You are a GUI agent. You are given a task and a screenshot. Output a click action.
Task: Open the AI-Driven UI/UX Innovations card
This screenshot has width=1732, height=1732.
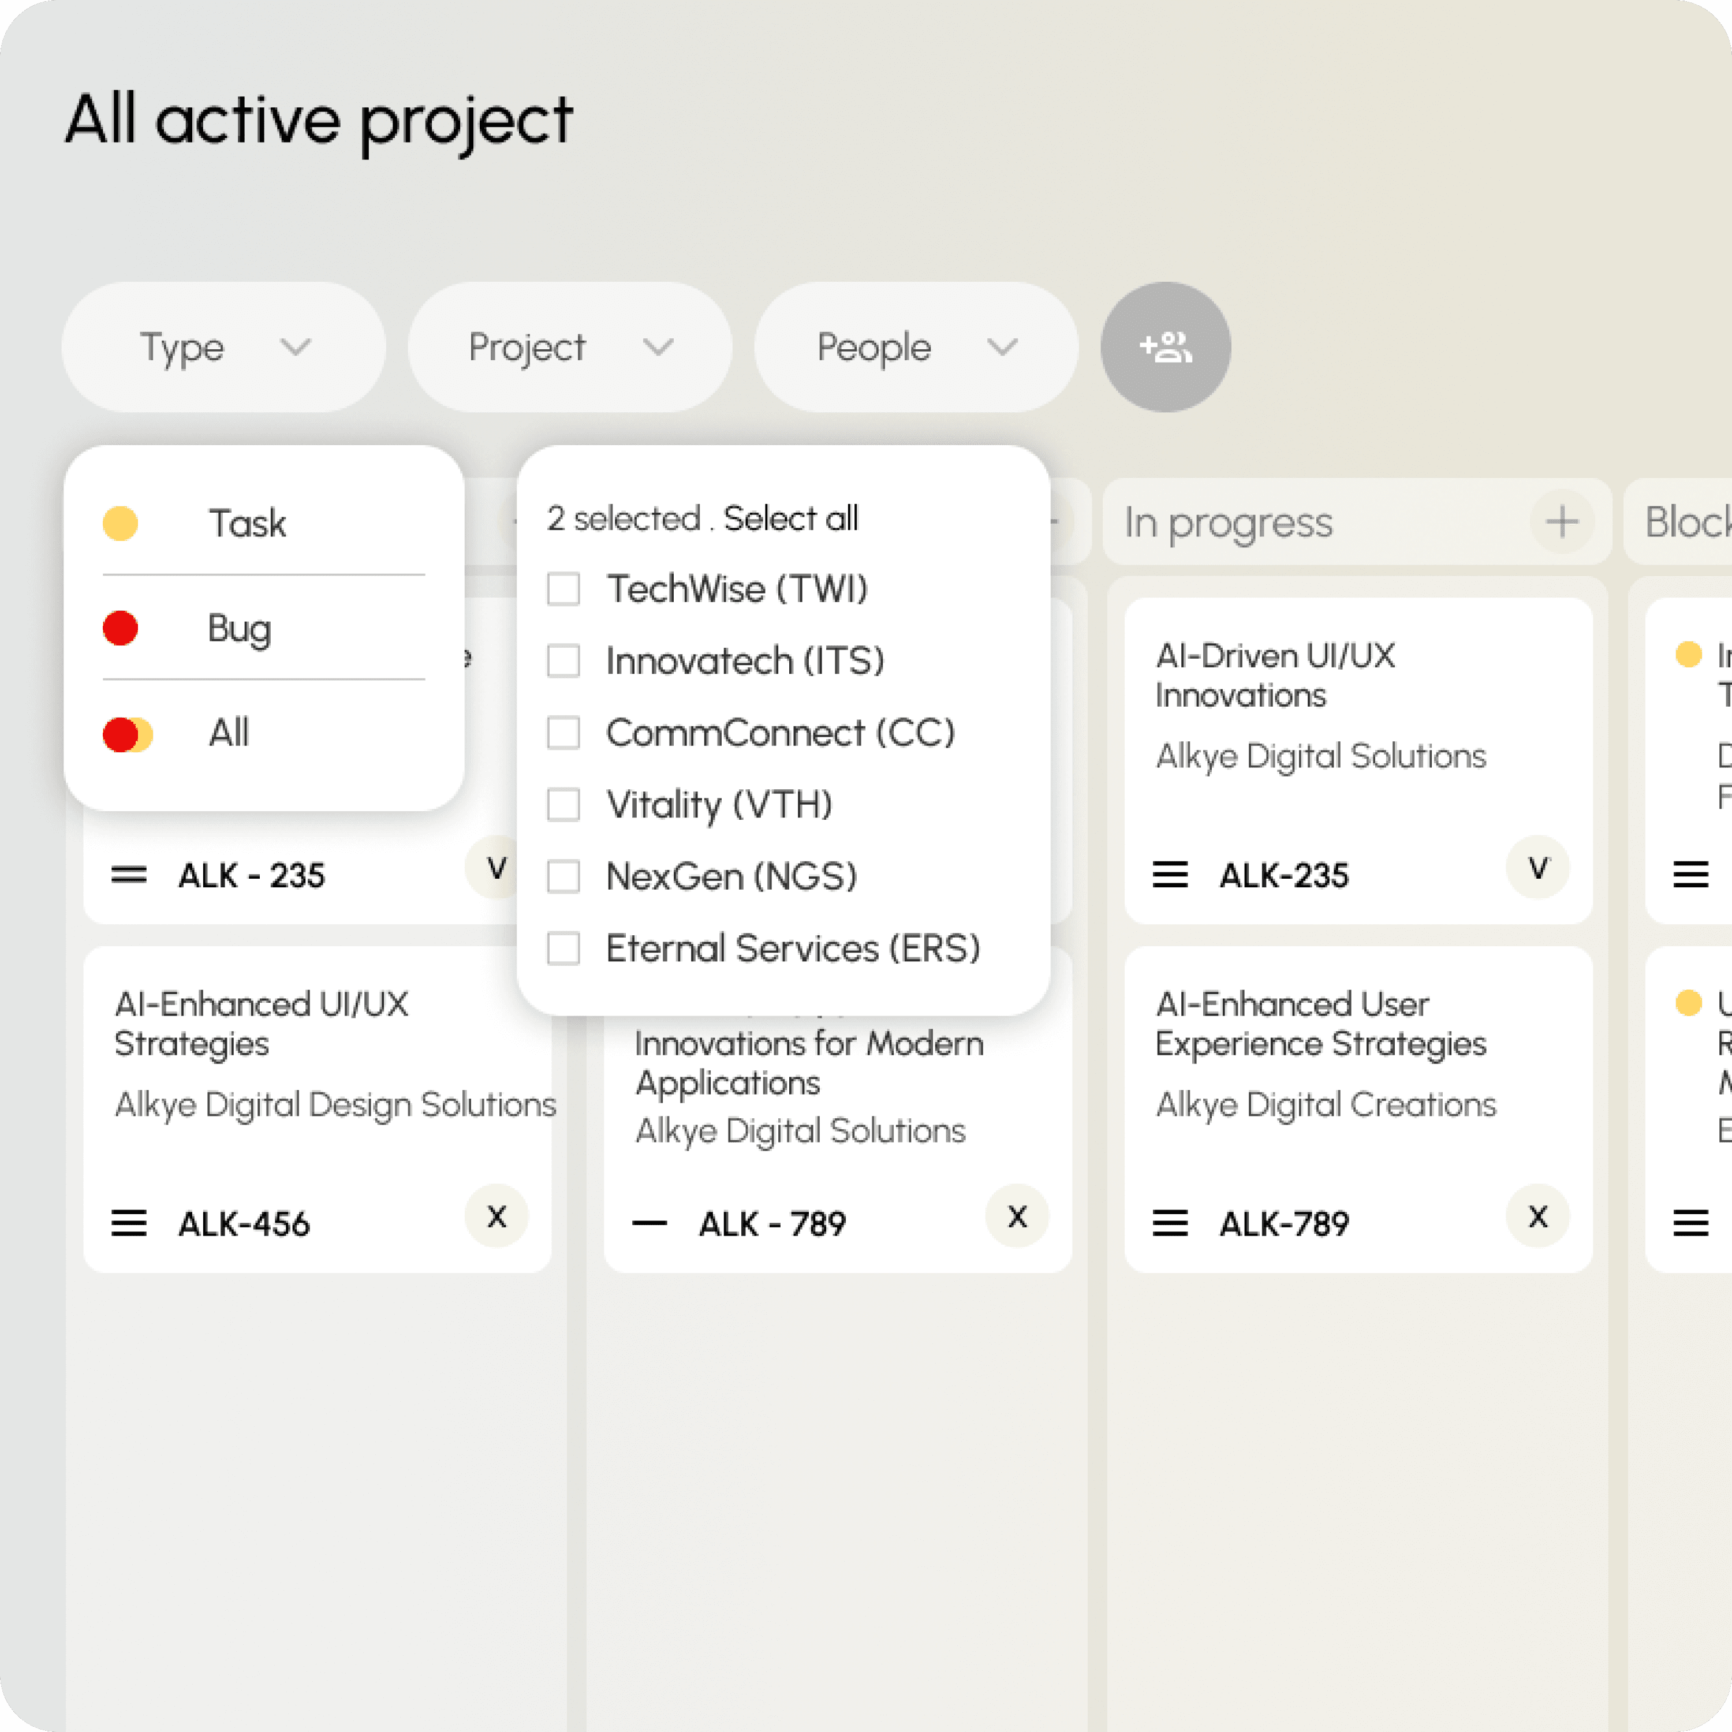[1358, 760]
